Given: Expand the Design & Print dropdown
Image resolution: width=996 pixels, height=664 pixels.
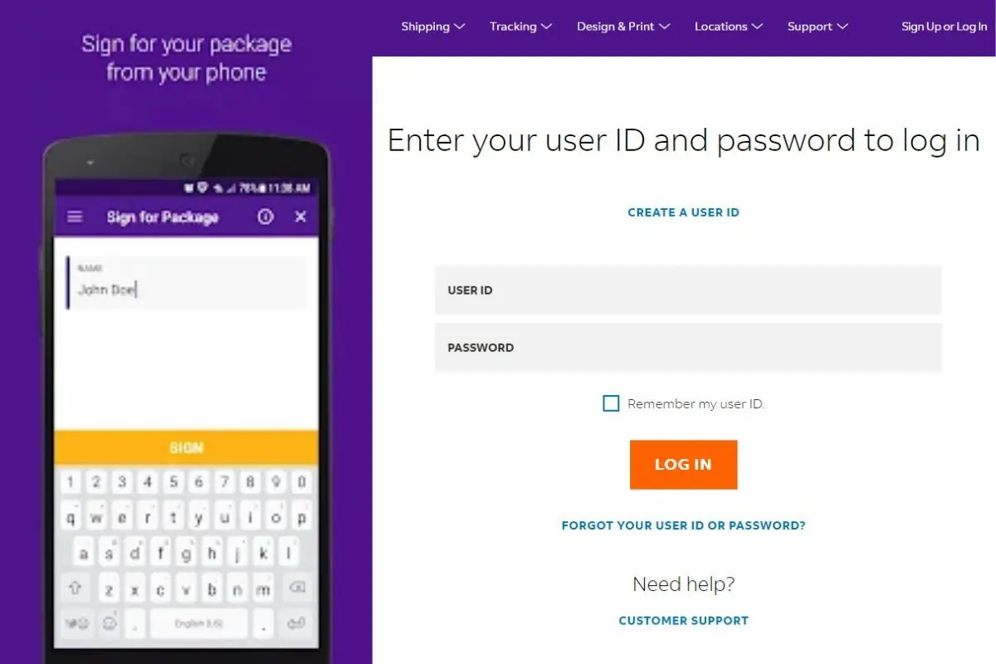Looking at the screenshot, I should 623,27.
